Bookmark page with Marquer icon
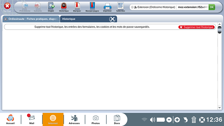This screenshot has height=126, width=224. [77, 7]
